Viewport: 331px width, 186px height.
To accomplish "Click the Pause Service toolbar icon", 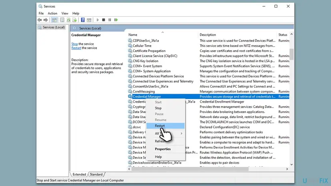I will pos(110,20).
